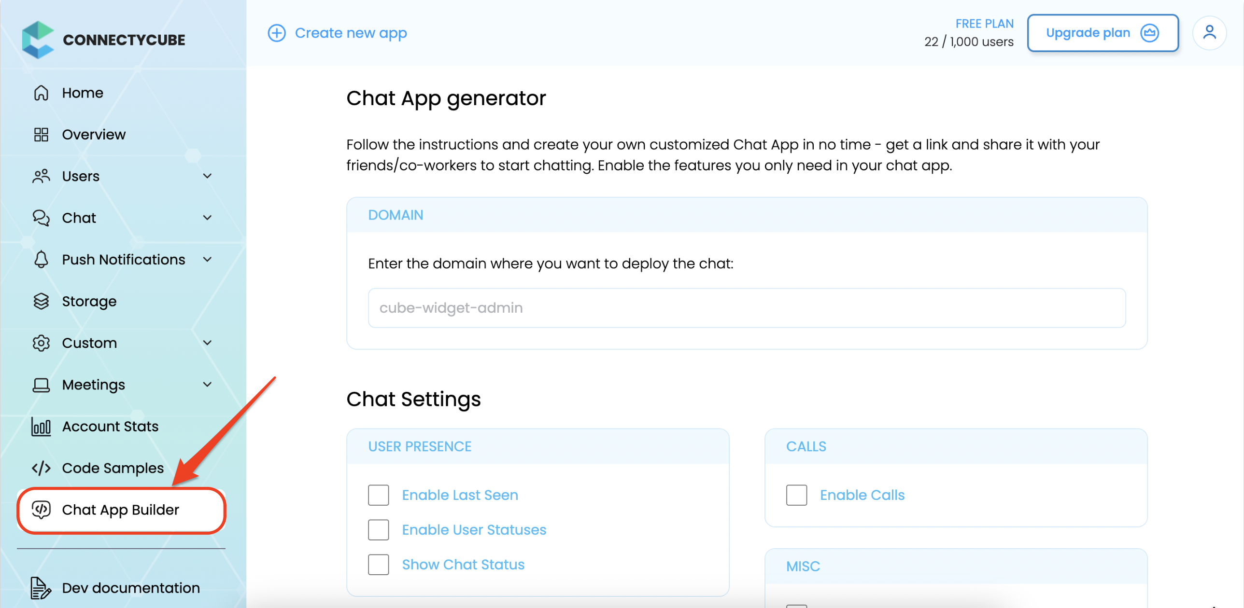Image resolution: width=1244 pixels, height=608 pixels.
Task: Expand the Meetings section chevron
Action: click(207, 385)
